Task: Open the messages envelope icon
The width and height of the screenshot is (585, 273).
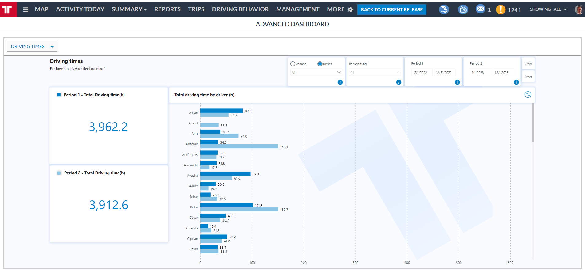Action: point(480,9)
